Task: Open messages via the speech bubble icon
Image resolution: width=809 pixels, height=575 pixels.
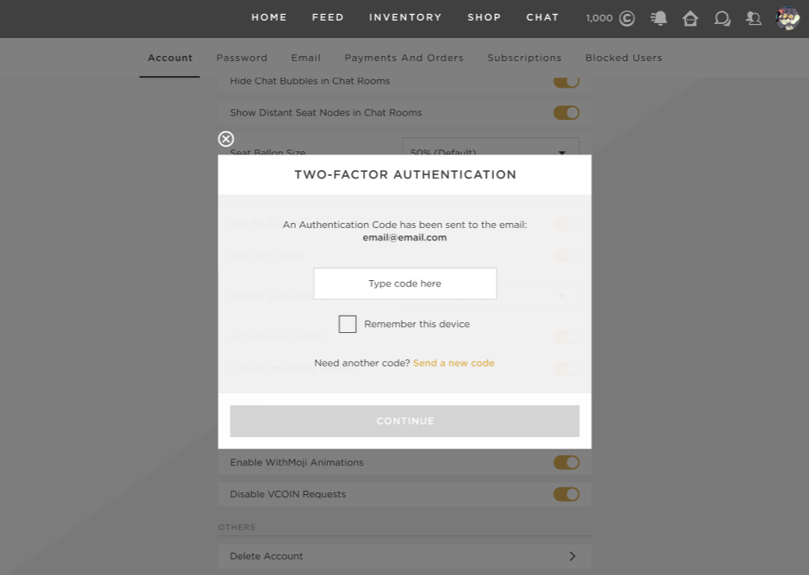Action: [722, 17]
